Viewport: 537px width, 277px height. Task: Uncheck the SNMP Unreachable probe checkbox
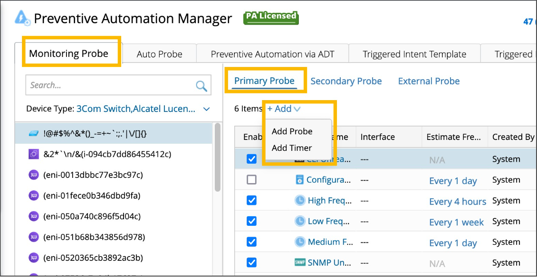pyautogui.click(x=252, y=262)
